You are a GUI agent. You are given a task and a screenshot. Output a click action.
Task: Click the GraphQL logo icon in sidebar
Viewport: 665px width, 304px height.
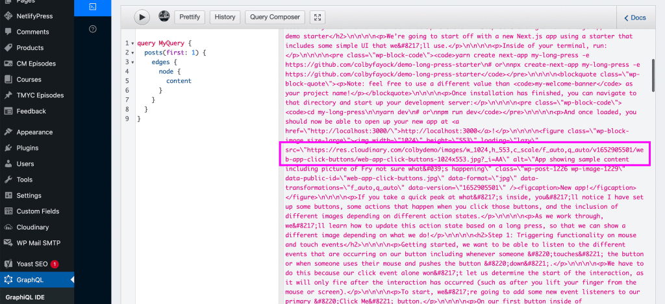(x=8, y=280)
